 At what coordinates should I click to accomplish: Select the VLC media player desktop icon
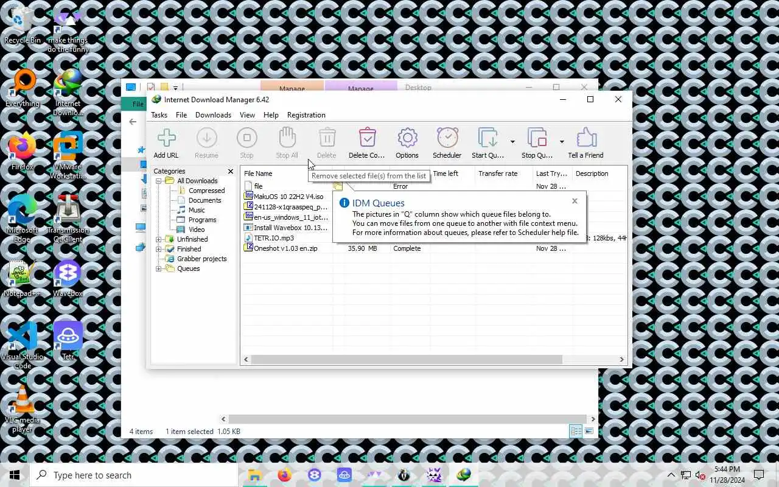tap(23, 410)
